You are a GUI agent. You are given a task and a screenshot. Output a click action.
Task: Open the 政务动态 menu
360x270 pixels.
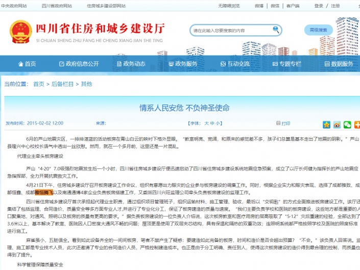pyautogui.click(x=130, y=64)
